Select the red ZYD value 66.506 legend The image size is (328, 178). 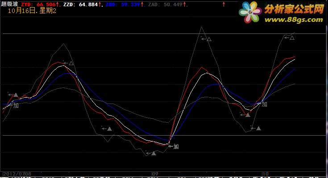[38, 4]
